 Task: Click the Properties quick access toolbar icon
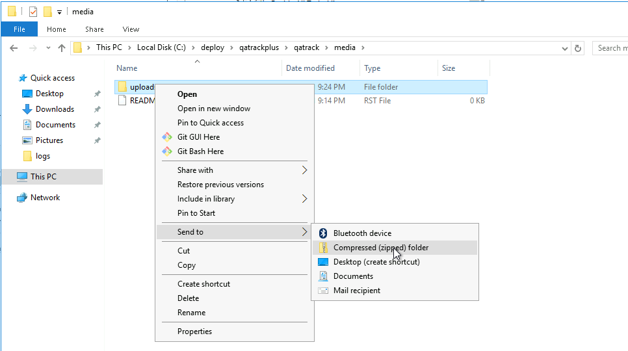coord(33,12)
